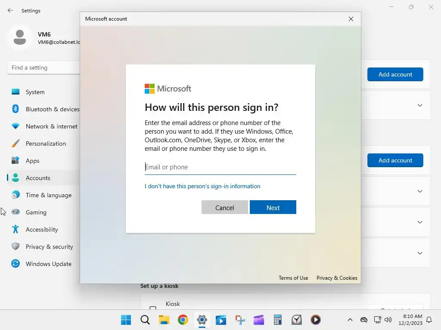Open Privacy & Cookies link
The image size is (441, 330).
[x=337, y=278]
